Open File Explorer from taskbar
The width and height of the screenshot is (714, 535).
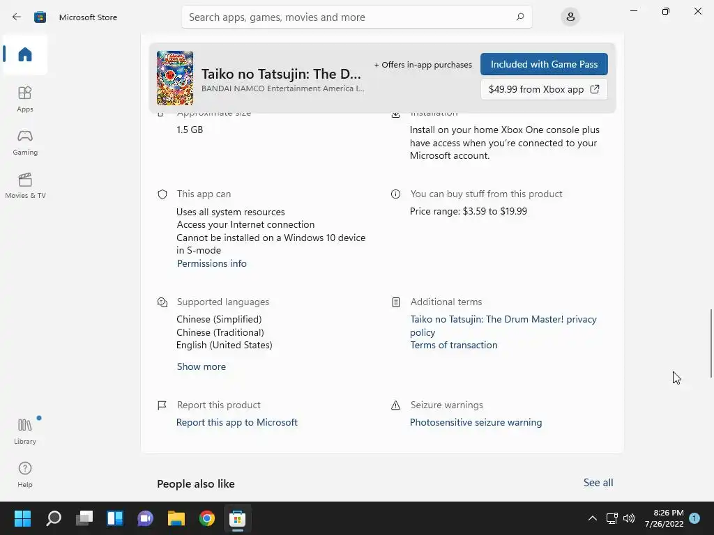click(x=176, y=518)
